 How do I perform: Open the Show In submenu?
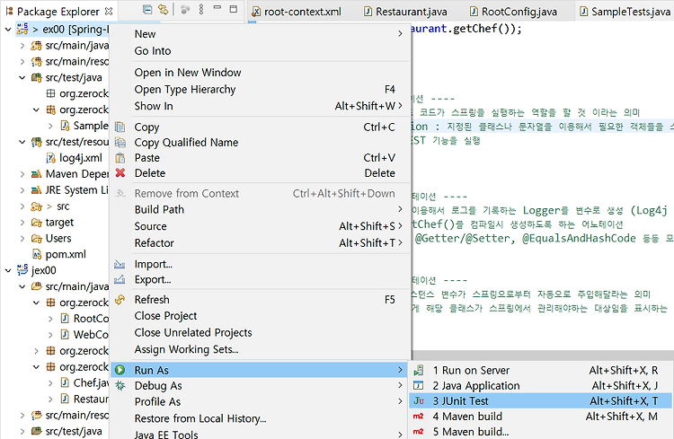tap(261, 106)
